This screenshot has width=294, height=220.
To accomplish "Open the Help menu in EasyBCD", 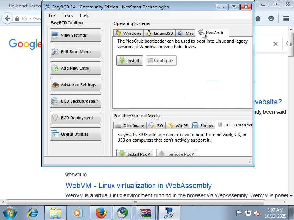I will 85,15.
